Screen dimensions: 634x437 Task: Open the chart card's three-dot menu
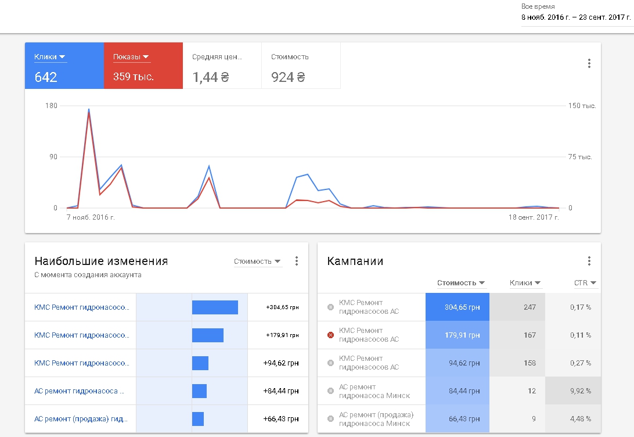coord(589,63)
